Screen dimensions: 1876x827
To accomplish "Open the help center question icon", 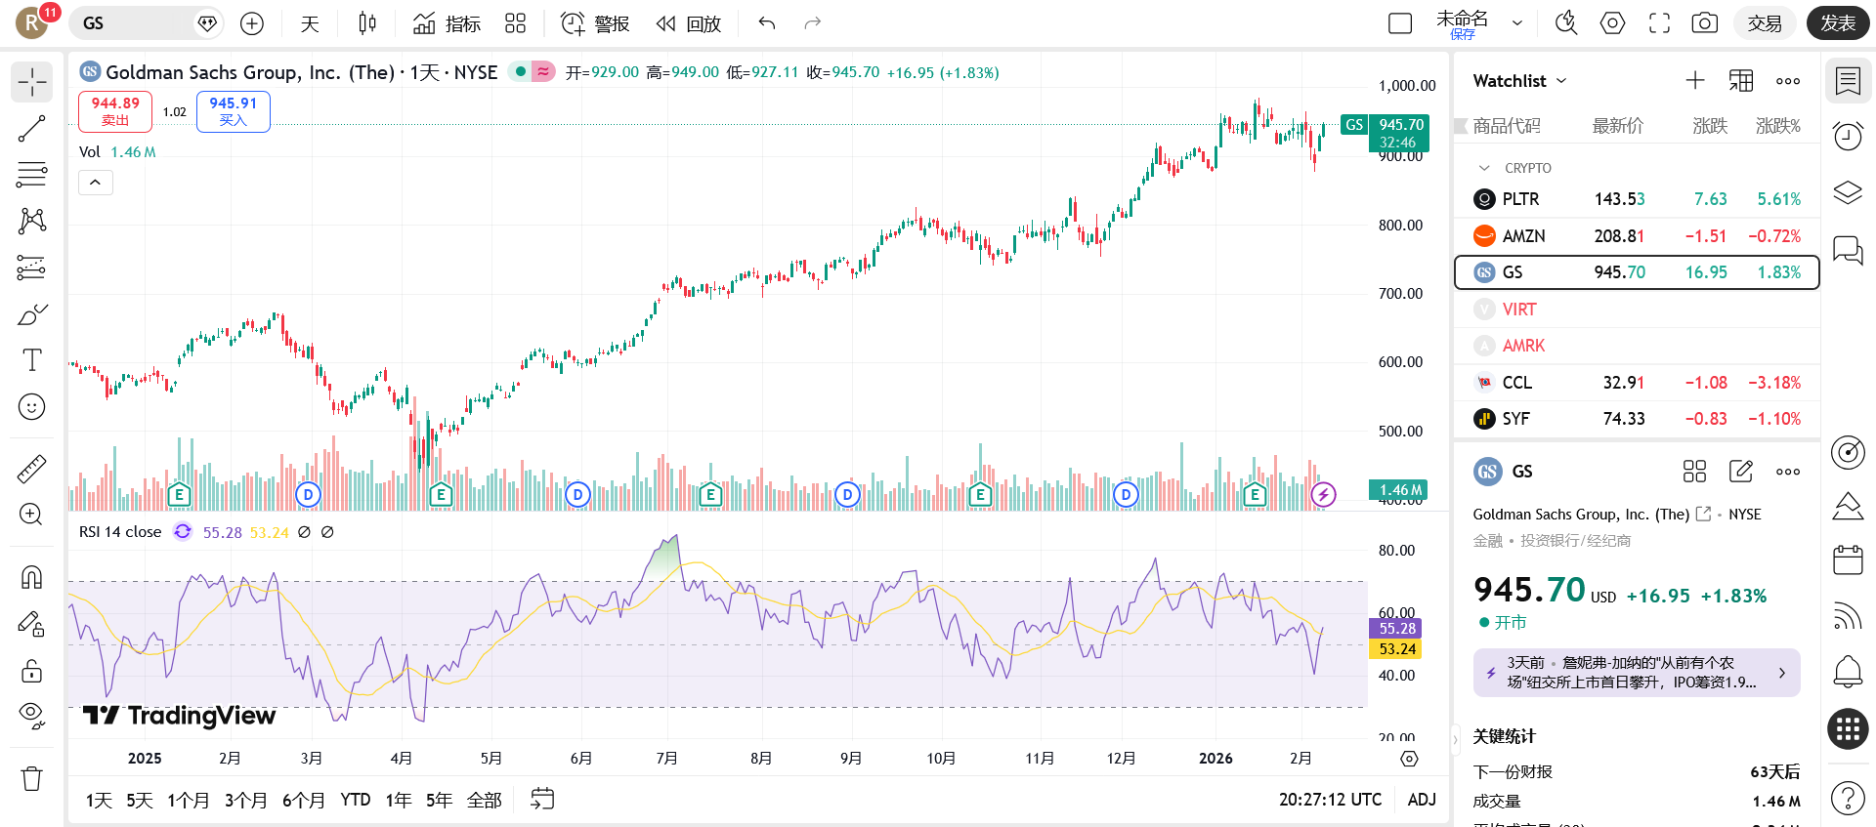I will pos(1848,798).
